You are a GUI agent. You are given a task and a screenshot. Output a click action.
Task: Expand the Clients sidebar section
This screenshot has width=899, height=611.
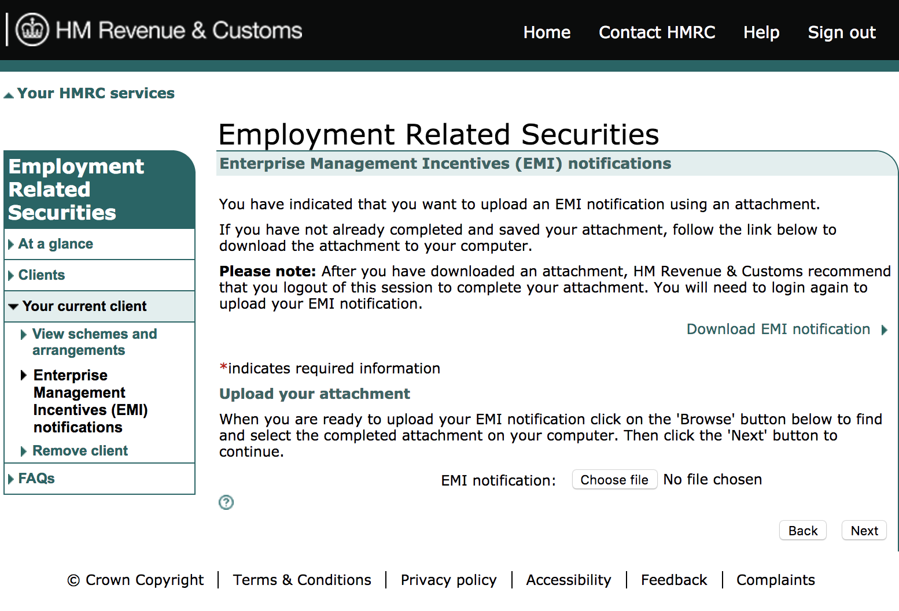41,275
